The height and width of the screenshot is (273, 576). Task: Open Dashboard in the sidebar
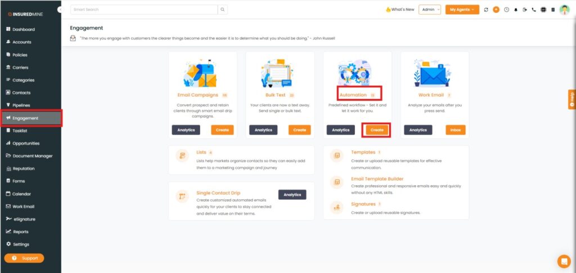click(24, 29)
